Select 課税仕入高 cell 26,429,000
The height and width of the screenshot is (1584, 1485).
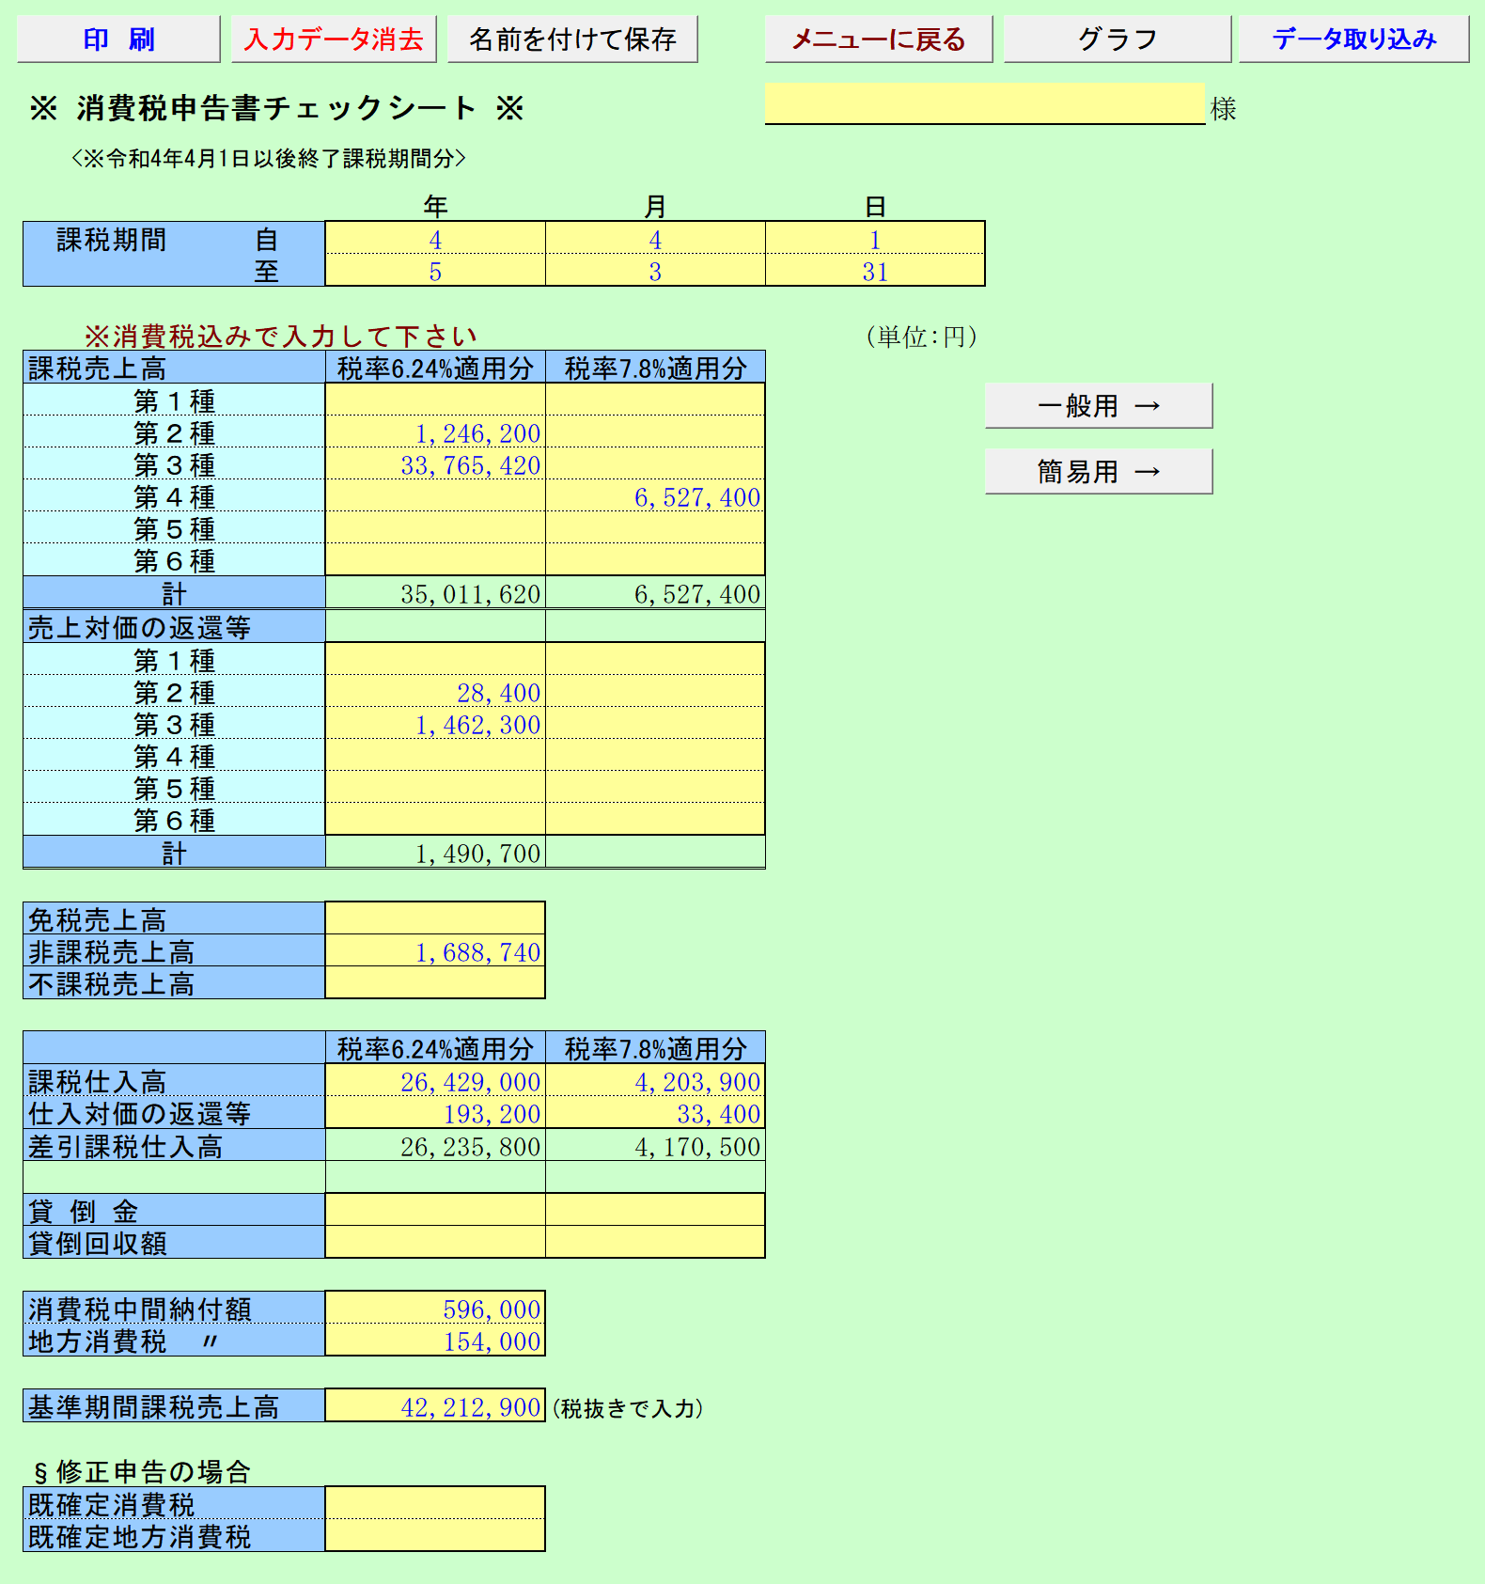435,1081
